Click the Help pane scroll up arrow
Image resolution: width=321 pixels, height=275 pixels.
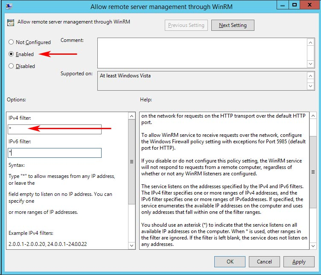[312, 116]
